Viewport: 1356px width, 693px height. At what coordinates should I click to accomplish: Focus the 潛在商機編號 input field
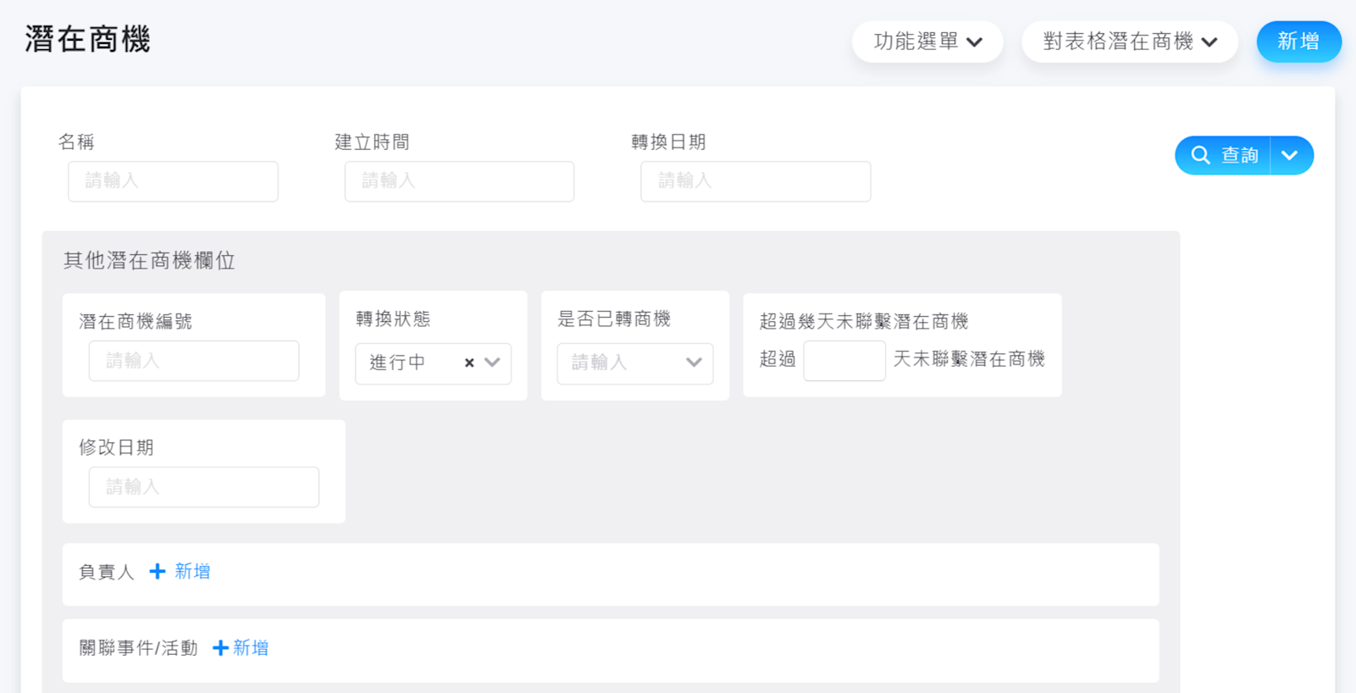[x=193, y=361]
